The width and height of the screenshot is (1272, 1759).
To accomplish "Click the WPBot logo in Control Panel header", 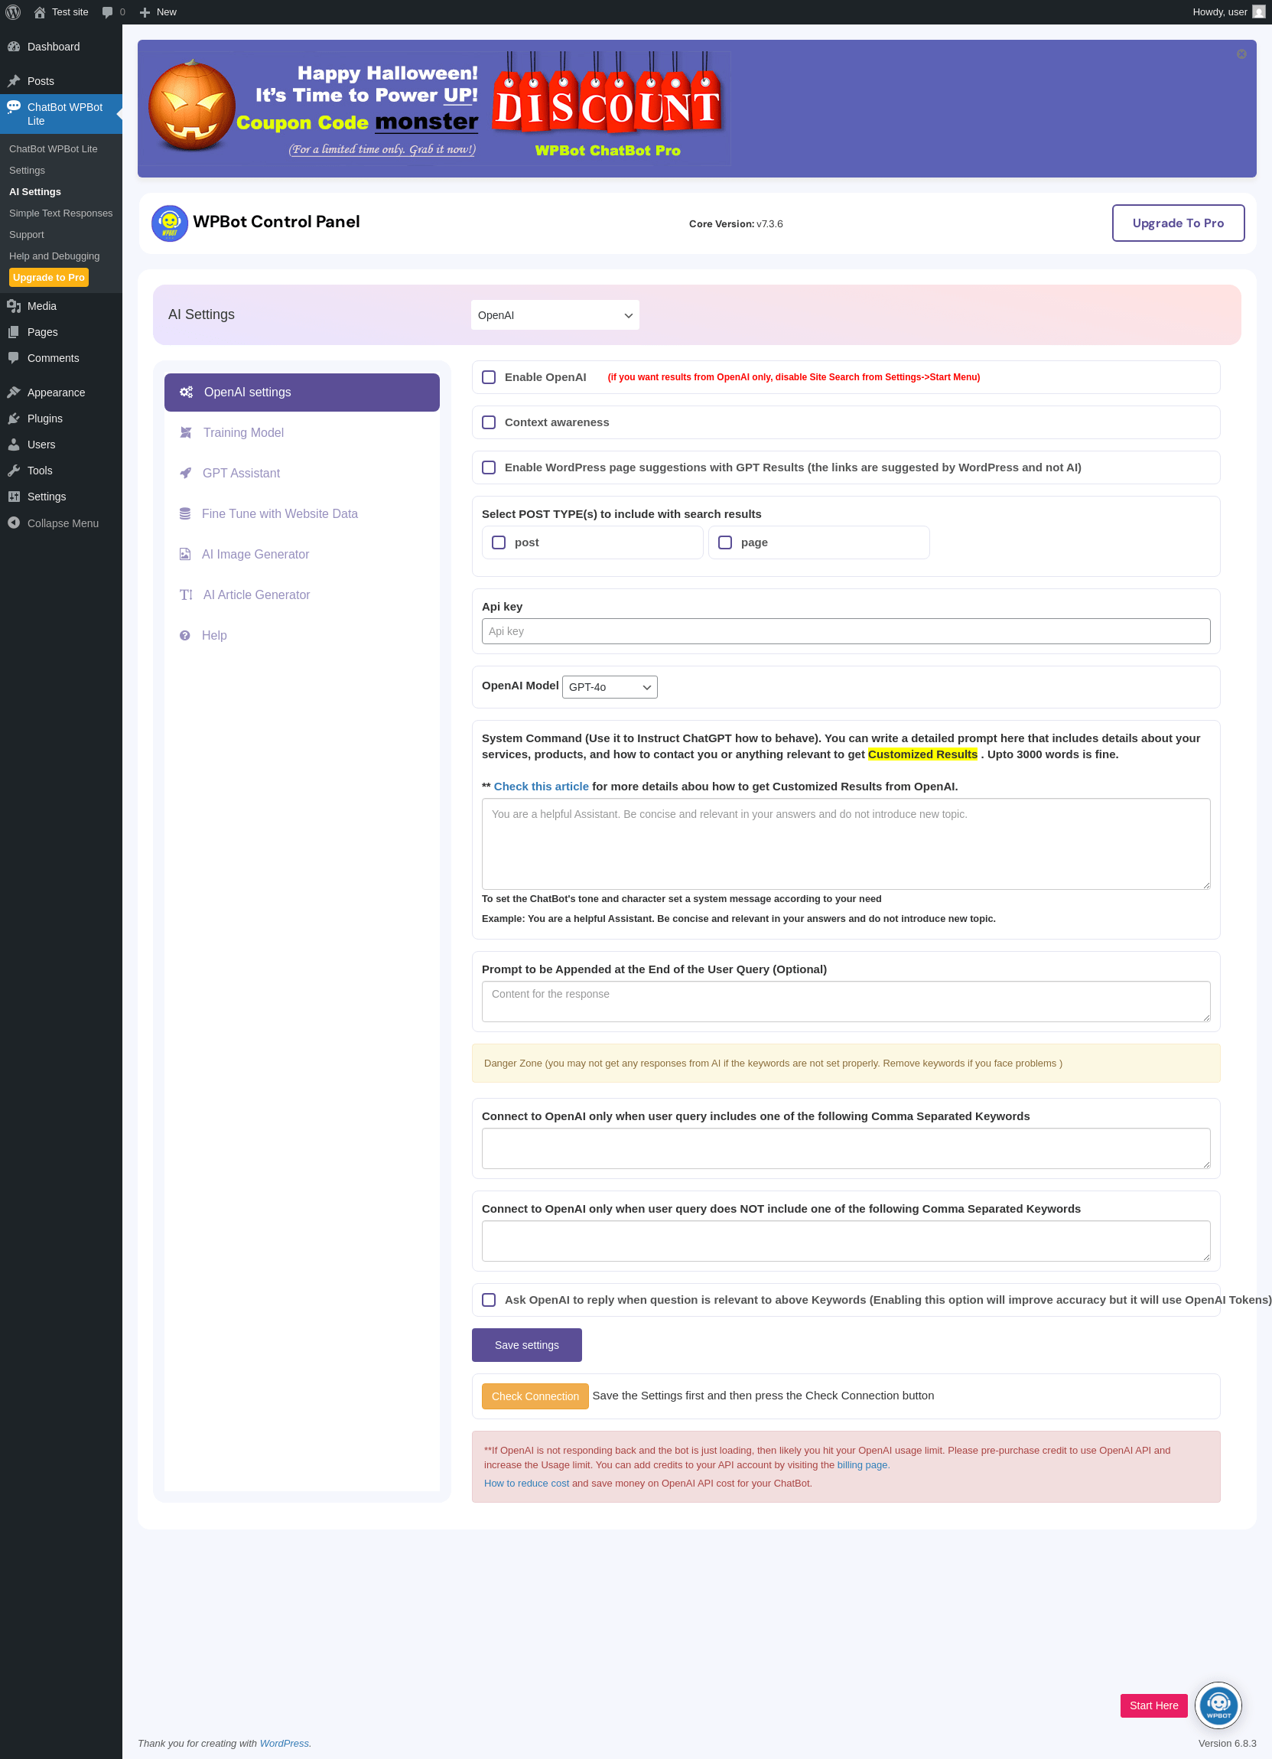I will 170,223.
